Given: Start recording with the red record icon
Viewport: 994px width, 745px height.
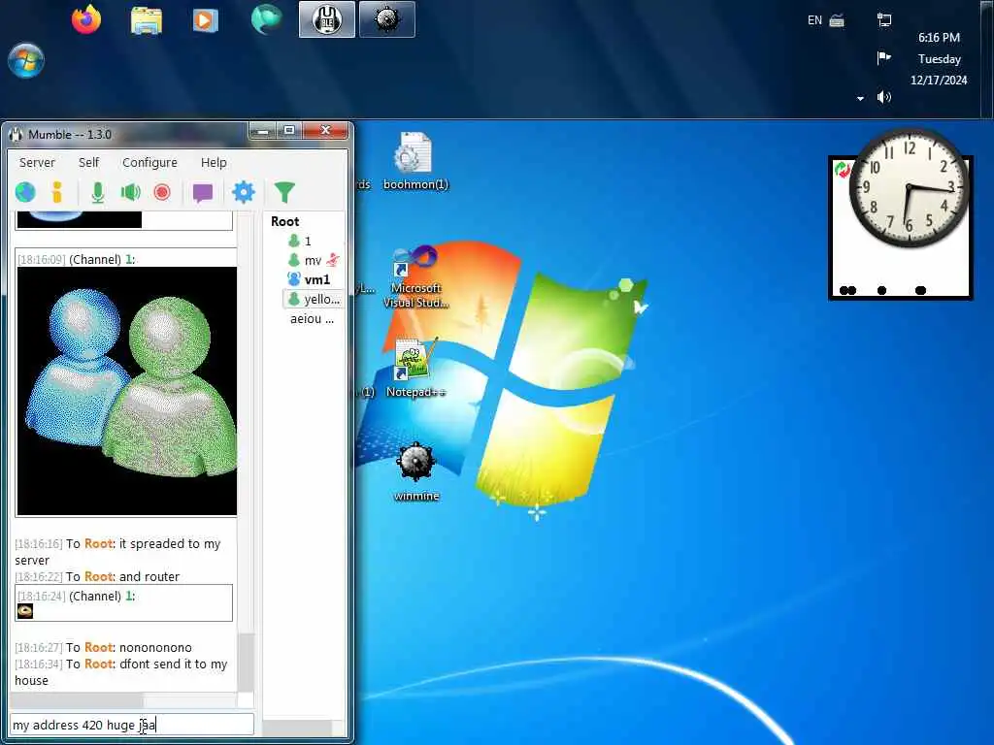Looking at the screenshot, I should [x=162, y=192].
